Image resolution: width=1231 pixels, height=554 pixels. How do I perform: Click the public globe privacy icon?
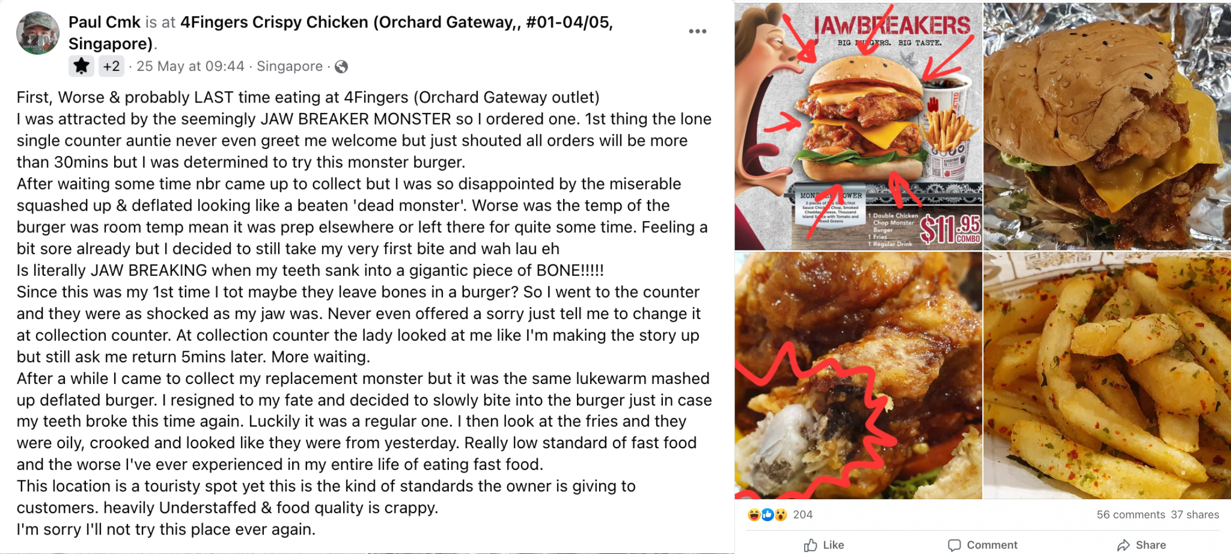[x=341, y=67]
